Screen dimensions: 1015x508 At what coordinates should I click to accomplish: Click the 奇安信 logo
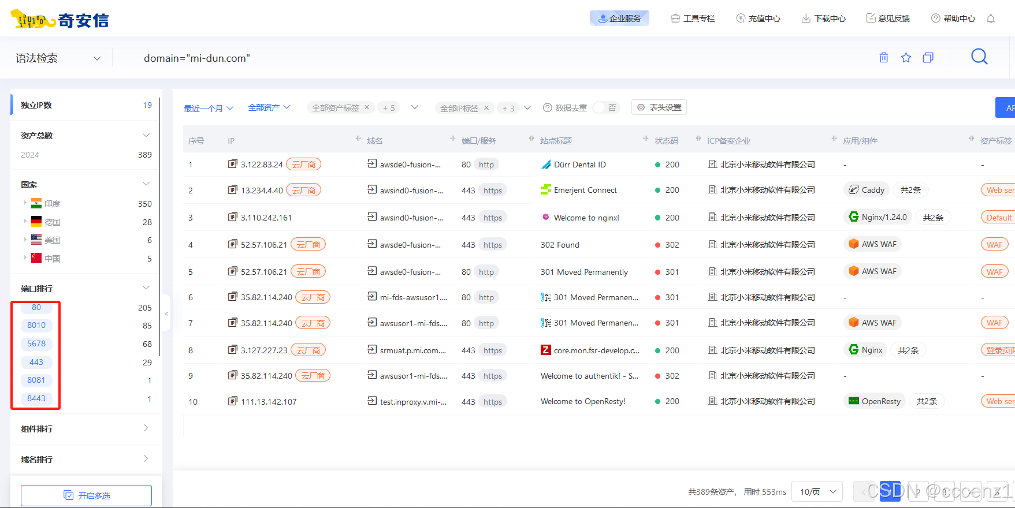pos(60,19)
